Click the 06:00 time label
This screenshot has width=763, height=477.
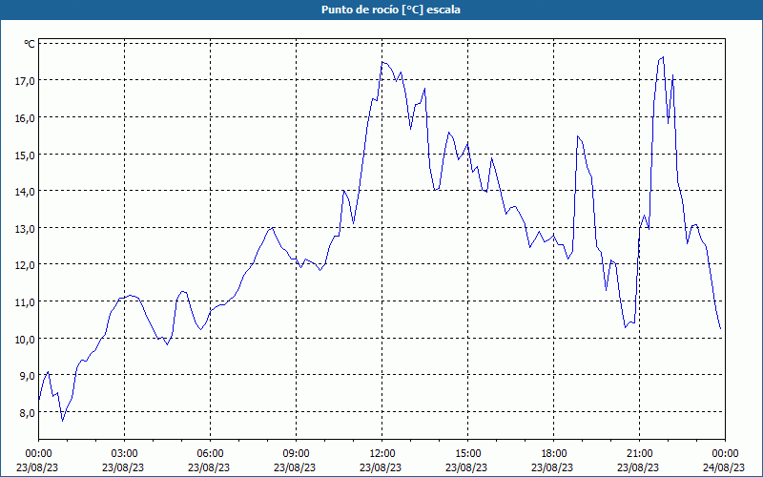point(210,454)
